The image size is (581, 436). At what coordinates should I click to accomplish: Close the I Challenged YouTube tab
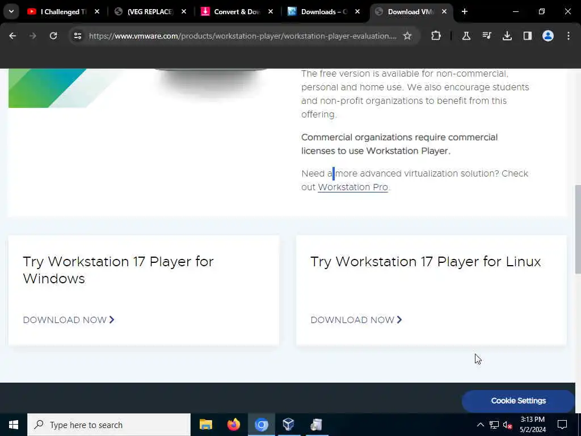96,11
